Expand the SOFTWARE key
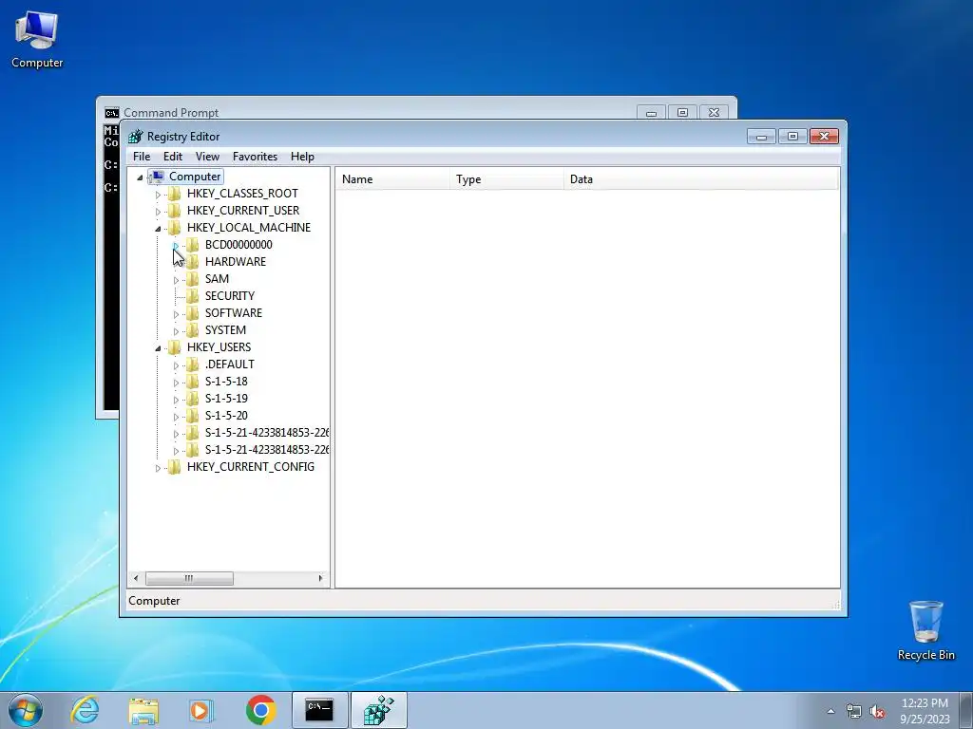 (176, 313)
